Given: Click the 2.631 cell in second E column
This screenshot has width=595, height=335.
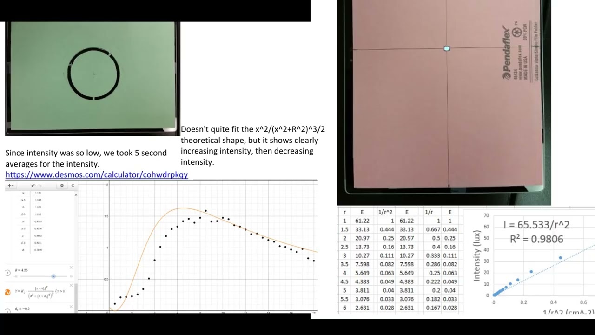Looking at the screenshot, I should pyautogui.click(x=406, y=308).
